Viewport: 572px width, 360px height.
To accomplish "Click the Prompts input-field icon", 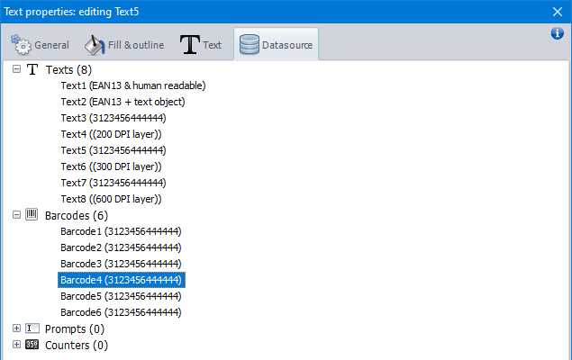I will [x=32, y=328].
